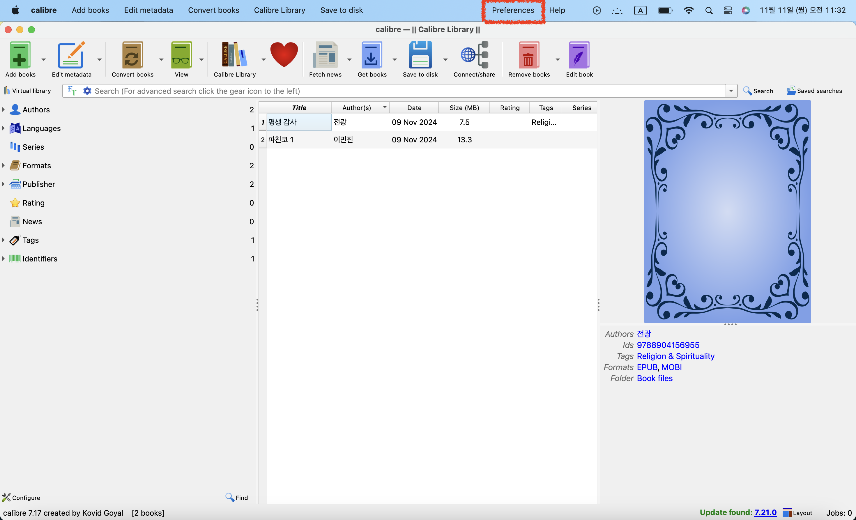Open the Convert books dropdown arrow
This screenshot has height=520, width=856.
point(161,59)
